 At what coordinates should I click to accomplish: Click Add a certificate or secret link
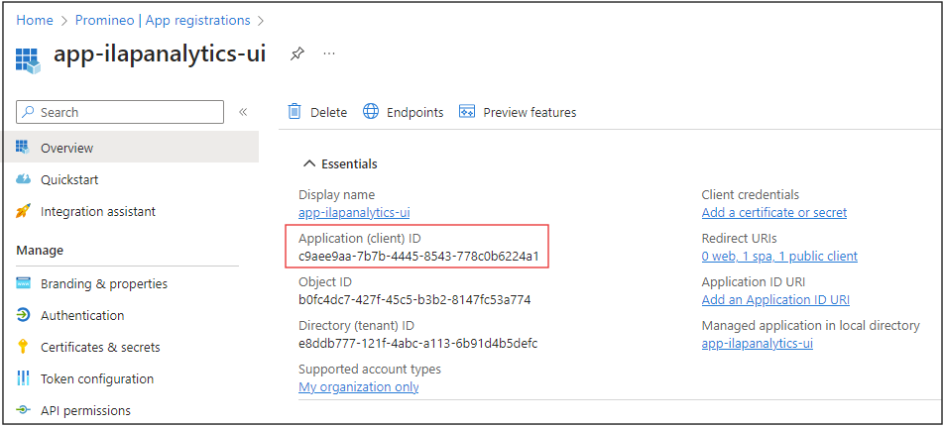click(774, 213)
